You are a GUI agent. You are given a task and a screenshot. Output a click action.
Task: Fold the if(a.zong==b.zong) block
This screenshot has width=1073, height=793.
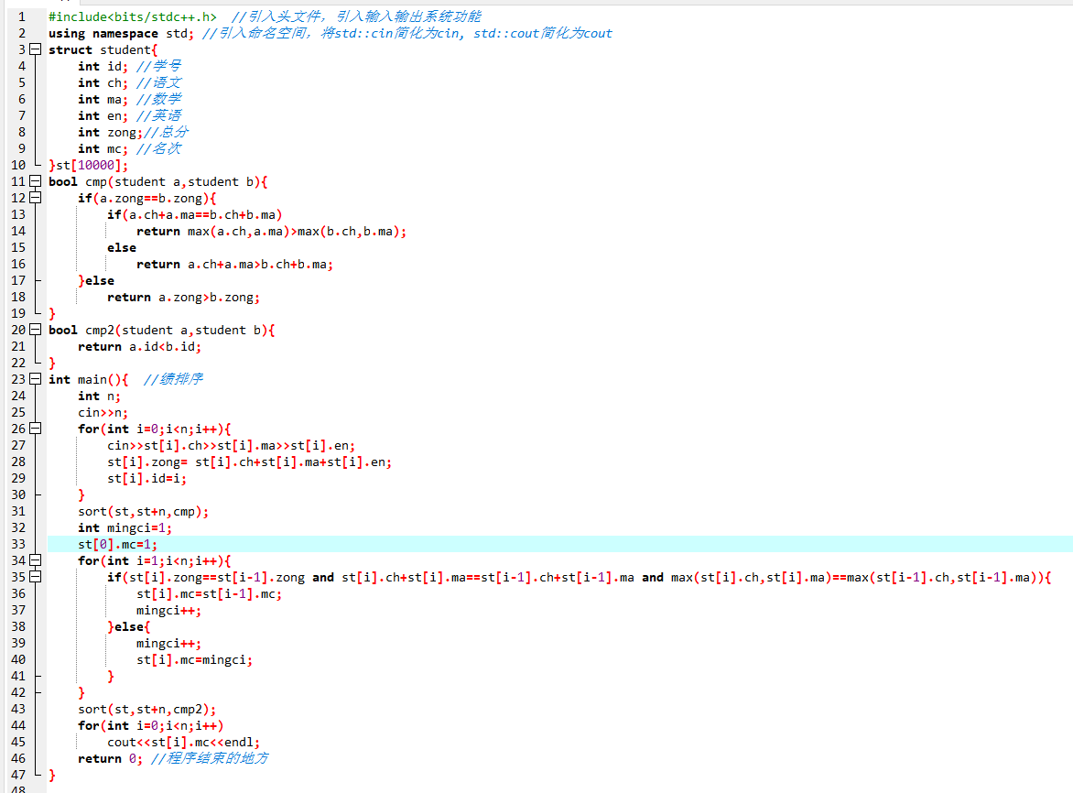pos(36,198)
